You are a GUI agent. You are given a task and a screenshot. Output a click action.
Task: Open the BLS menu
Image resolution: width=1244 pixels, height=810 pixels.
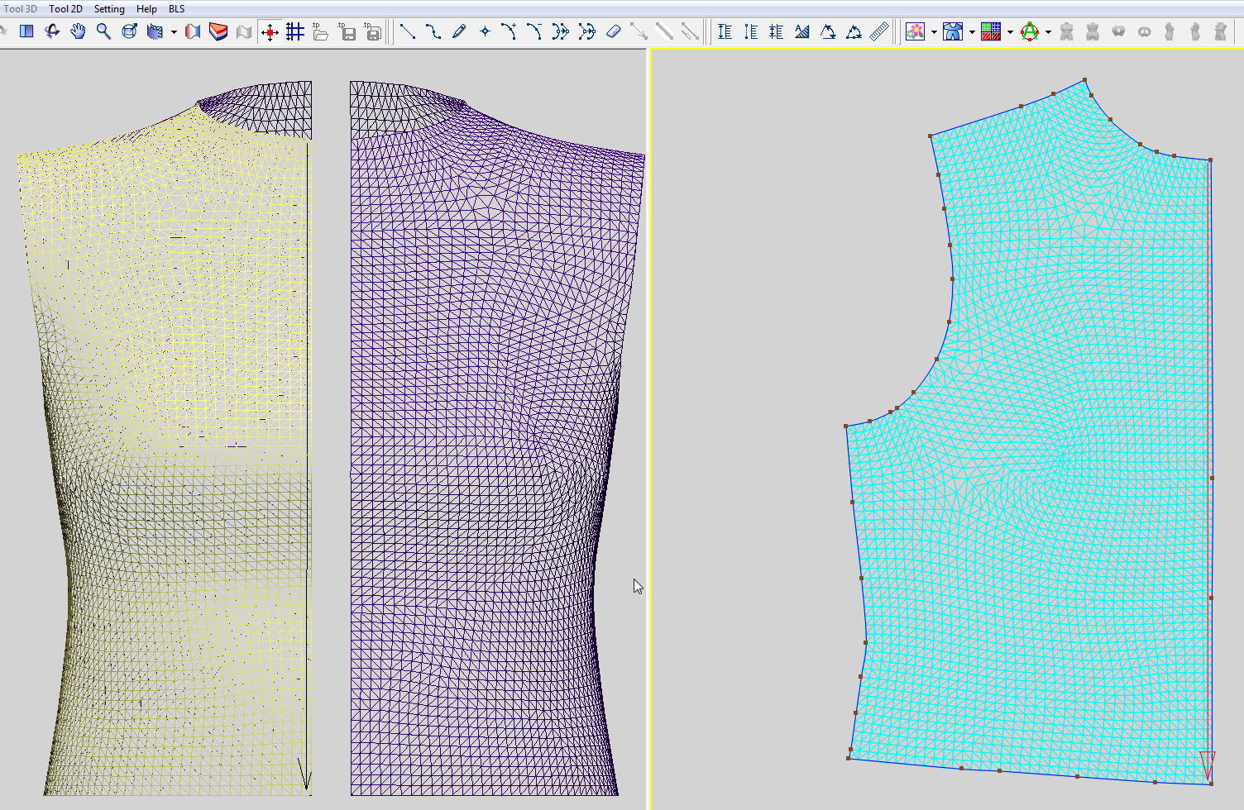176,8
